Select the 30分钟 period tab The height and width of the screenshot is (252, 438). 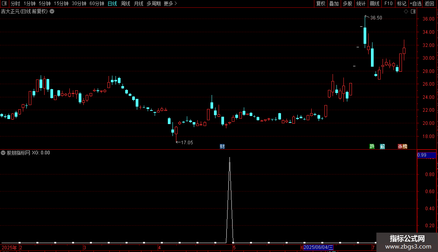pos(79,3)
